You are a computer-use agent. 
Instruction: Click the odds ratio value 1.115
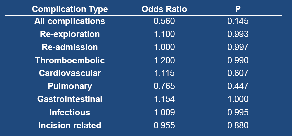point(164,73)
